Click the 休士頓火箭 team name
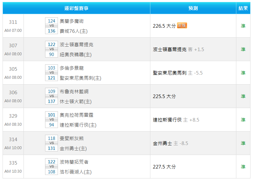Screen dimensions: 255x182 pos(76,102)
